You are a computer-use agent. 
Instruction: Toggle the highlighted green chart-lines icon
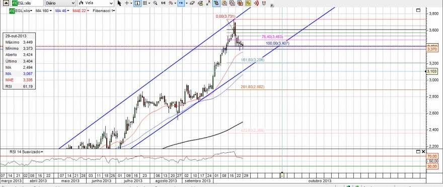(216, 3)
